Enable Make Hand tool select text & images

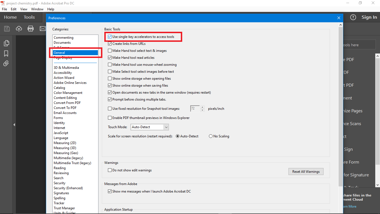pyautogui.click(x=110, y=51)
